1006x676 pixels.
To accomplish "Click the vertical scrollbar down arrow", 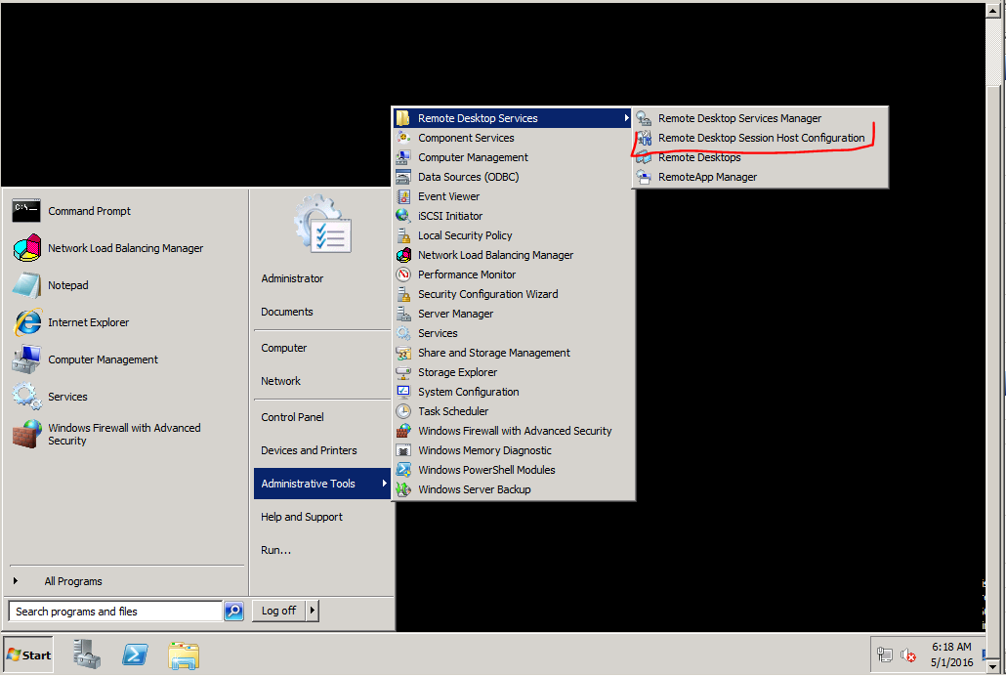I will 994,665.
